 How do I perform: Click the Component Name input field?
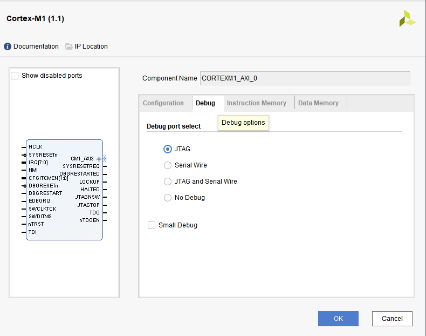305,78
